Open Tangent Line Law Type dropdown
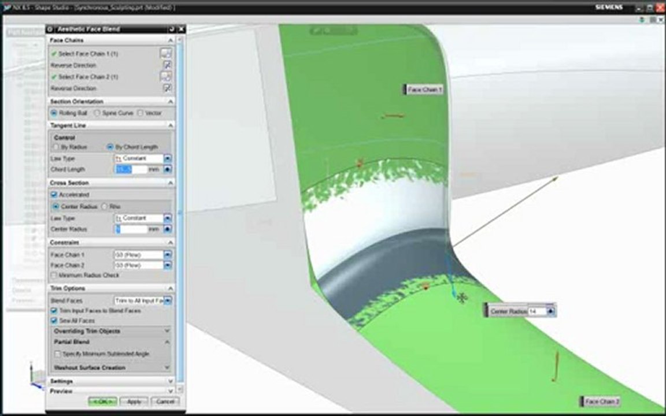 pyautogui.click(x=167, y=158)
